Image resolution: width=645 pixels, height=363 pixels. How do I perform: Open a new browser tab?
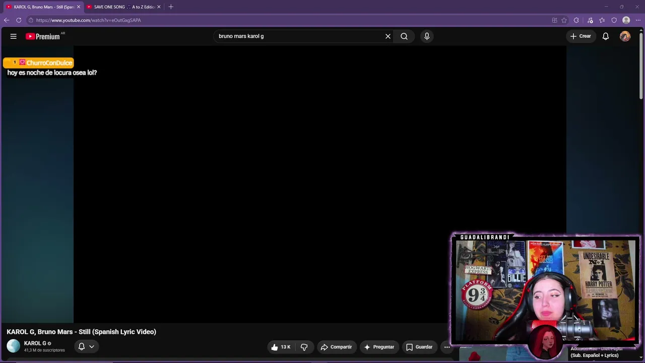pos(171,7)
